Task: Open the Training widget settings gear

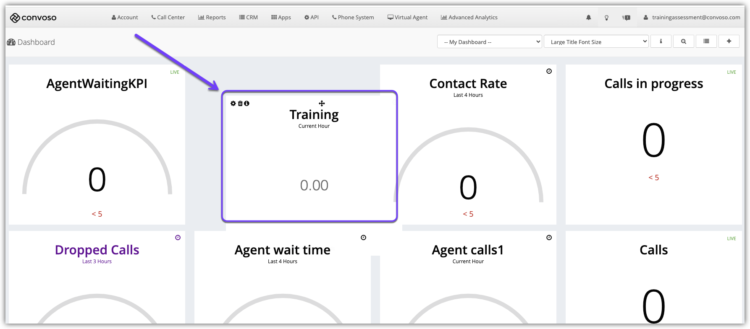Action: pos(233,104)
